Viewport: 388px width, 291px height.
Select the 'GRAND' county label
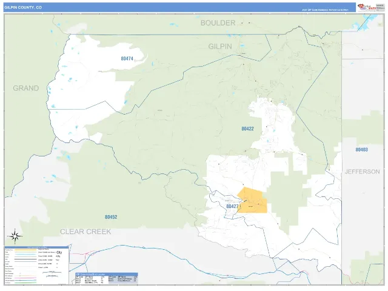25,88
